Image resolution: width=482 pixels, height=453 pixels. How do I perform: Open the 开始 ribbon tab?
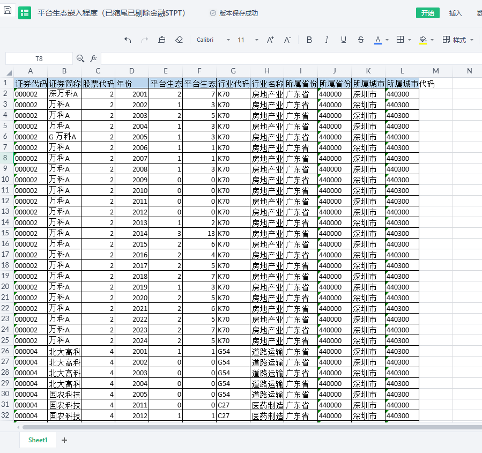(428, 13)
